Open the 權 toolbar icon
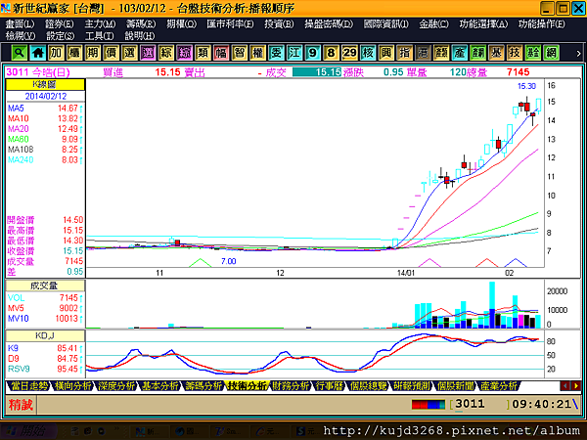 (x=257, y=53)
